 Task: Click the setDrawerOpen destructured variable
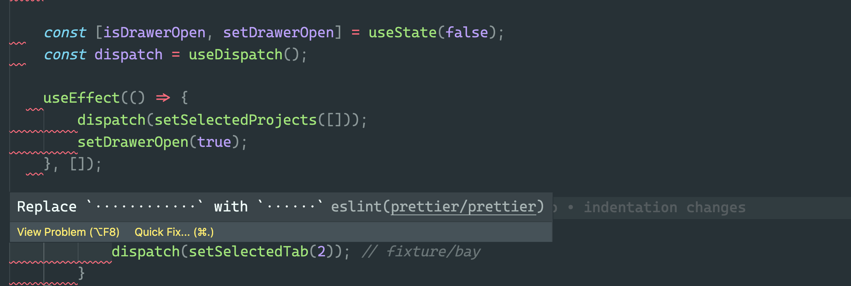pyautogui.click(x=278, y=32)
